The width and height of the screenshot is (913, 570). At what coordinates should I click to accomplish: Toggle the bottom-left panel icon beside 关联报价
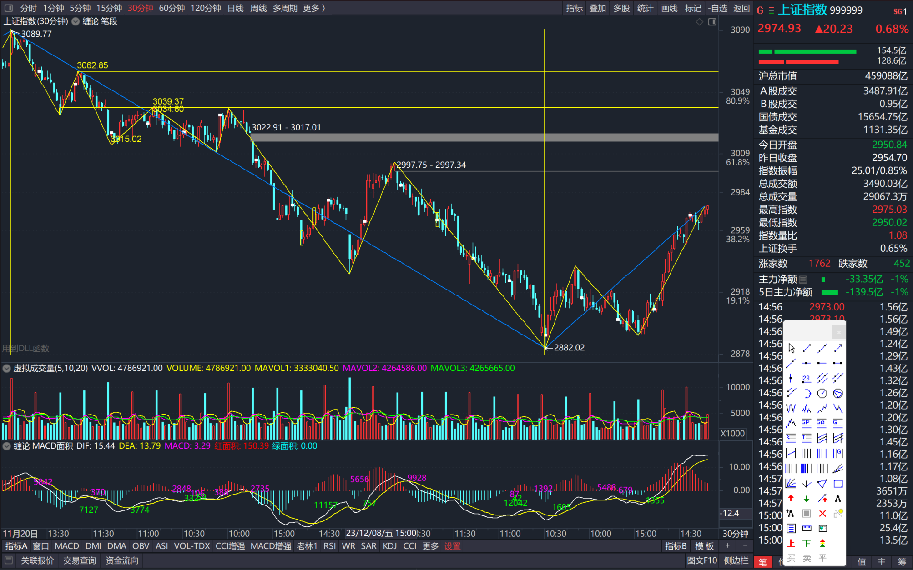pos(9,560)
